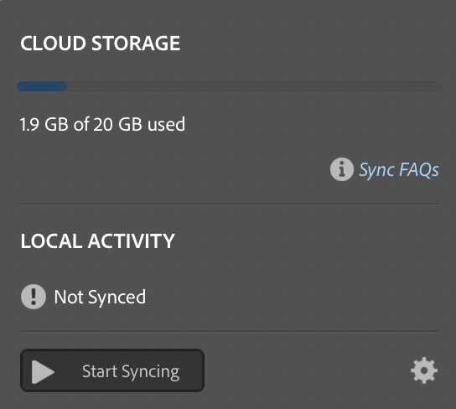456x409 pixels.
Task: Click the CLOUD STORAGE heading
Action: pyautogui.click(x=101, y=44)
